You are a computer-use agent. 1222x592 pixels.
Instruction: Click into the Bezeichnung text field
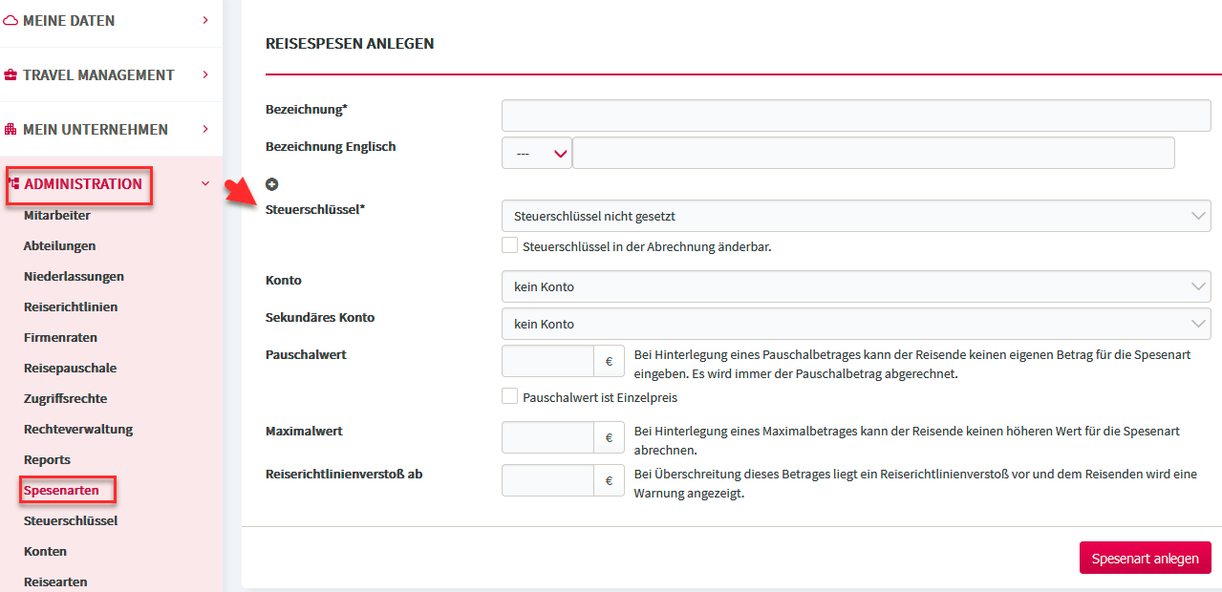[856, 116]
